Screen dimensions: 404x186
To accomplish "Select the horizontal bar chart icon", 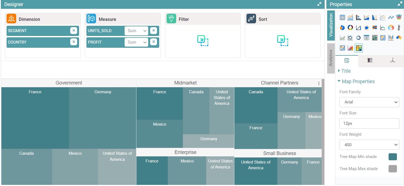I will coord(358,18).
